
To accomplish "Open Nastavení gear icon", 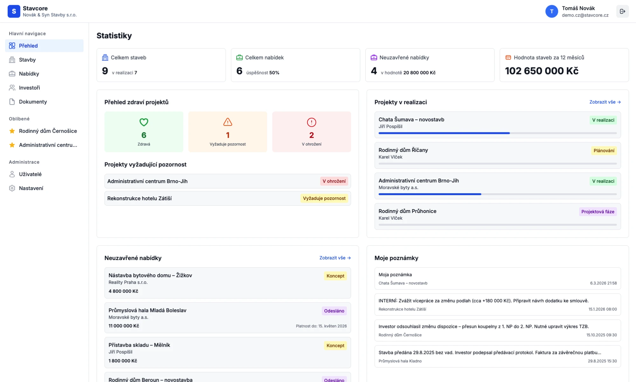I will (x=12, y=188).
